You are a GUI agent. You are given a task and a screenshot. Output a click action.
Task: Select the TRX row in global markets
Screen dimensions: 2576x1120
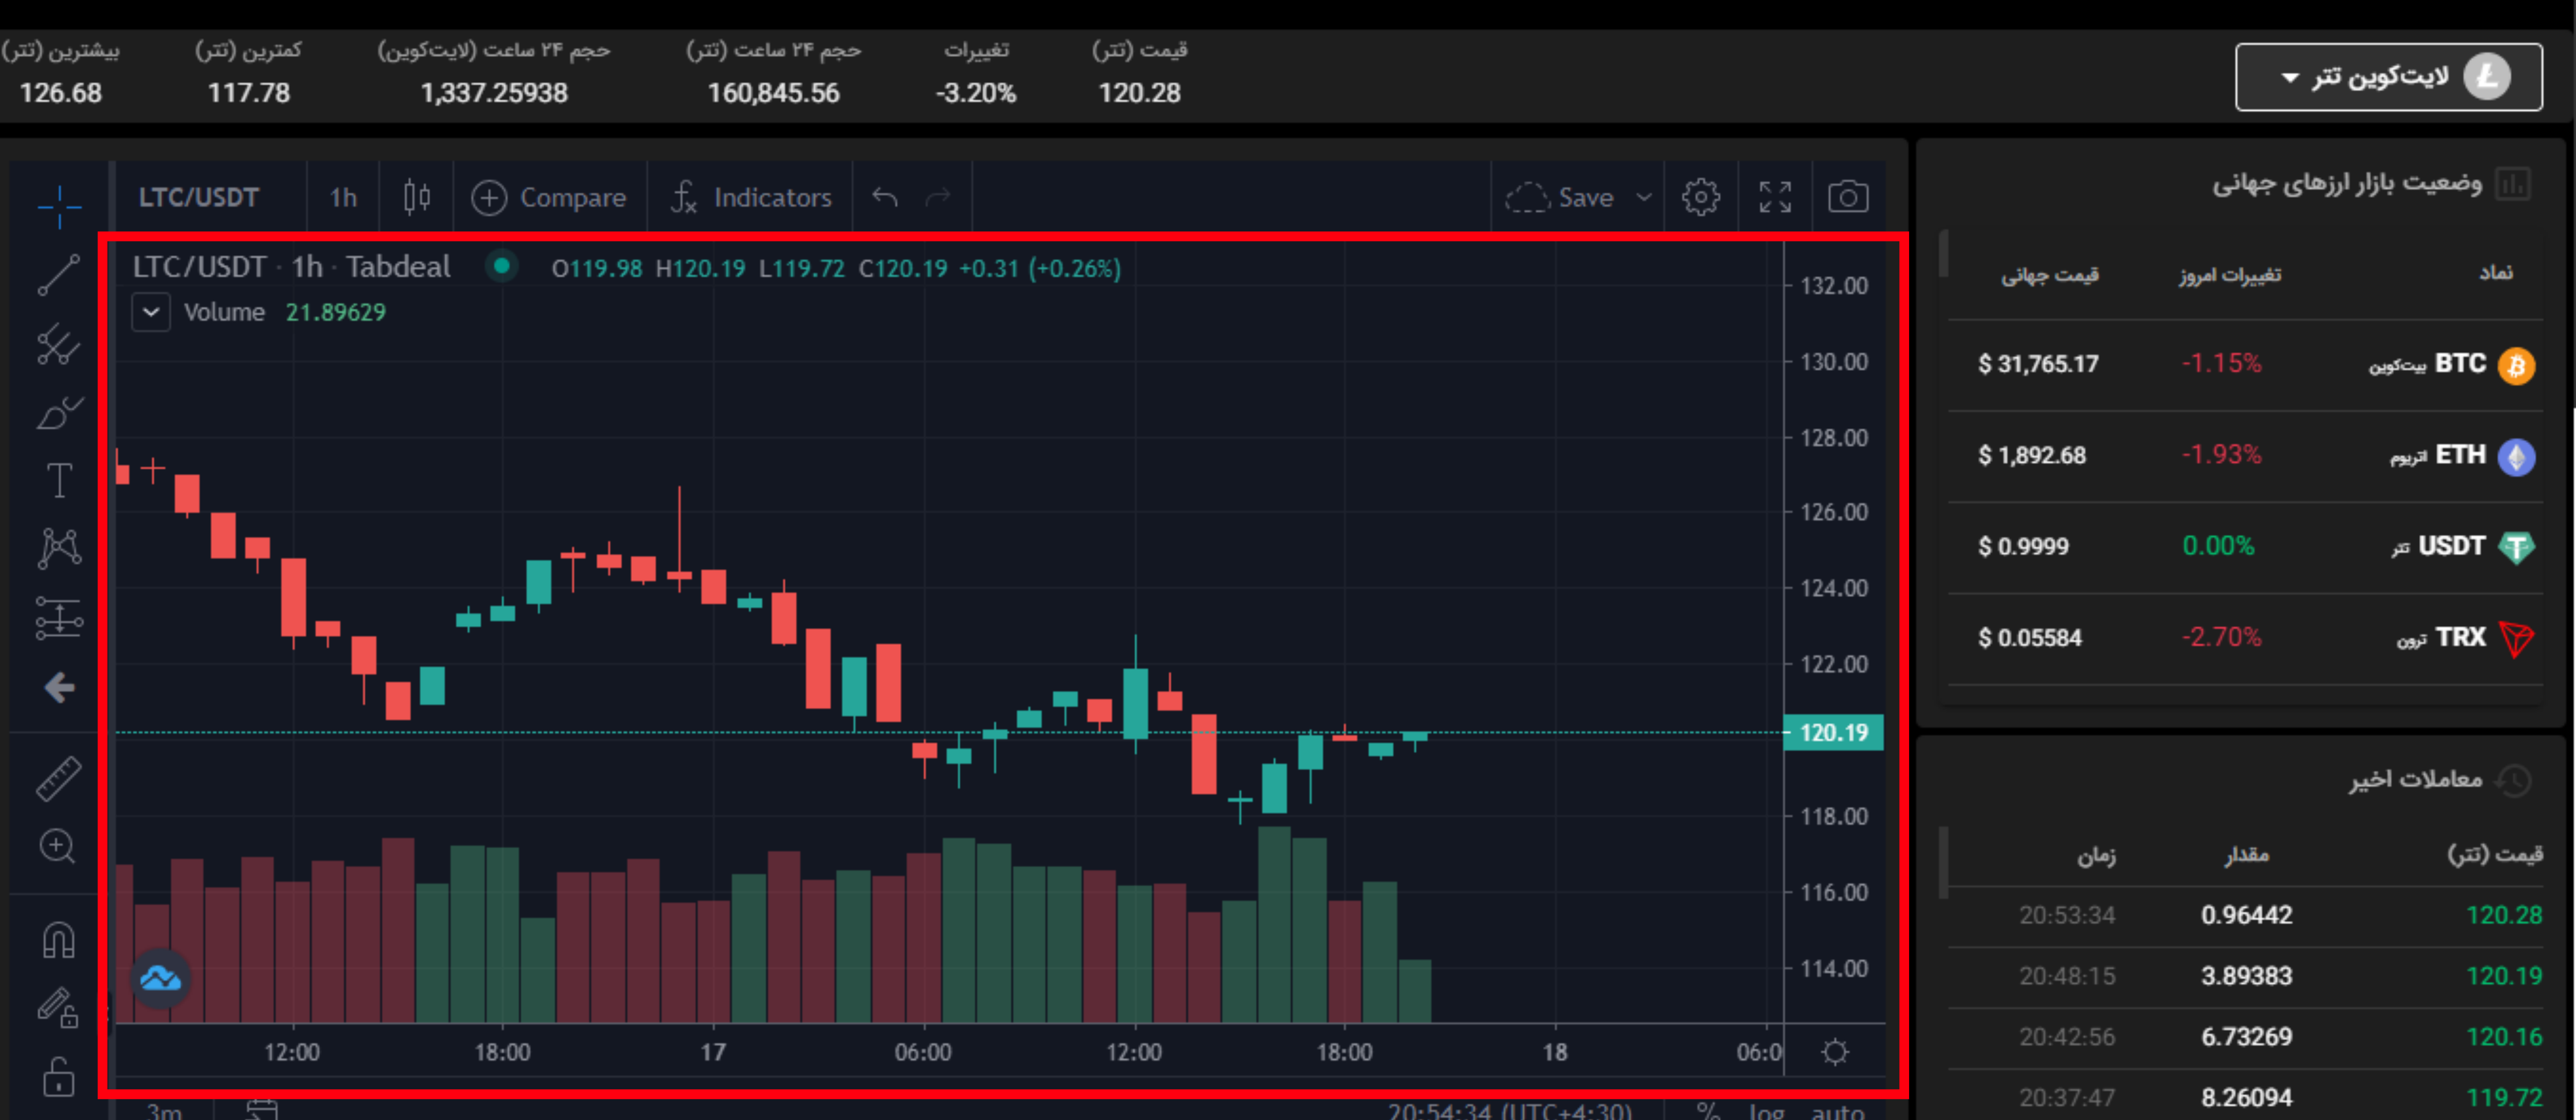2245,638
